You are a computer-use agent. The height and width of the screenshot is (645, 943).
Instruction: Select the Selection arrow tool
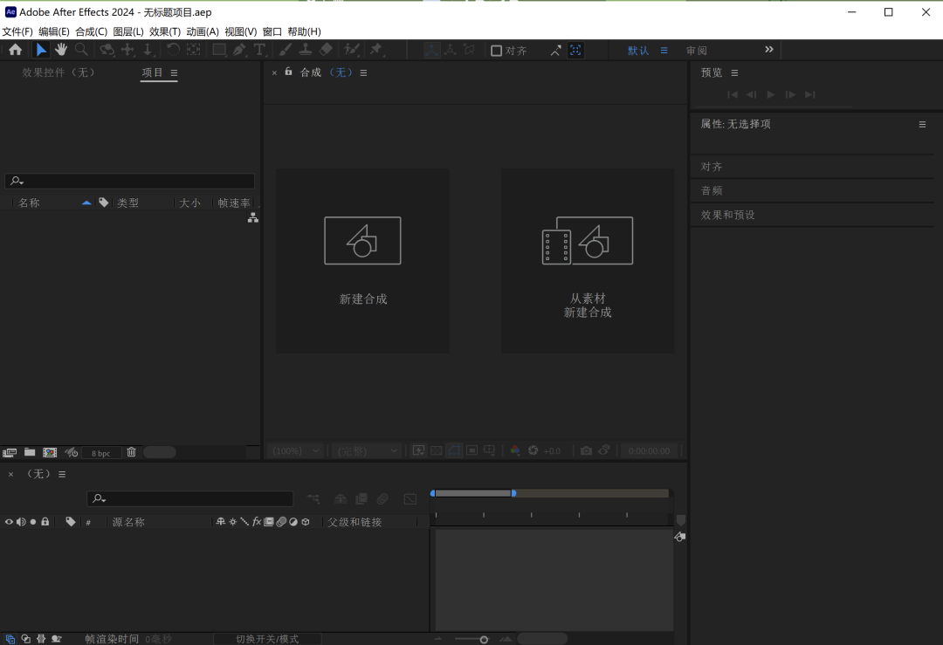[x=41, y=50]
